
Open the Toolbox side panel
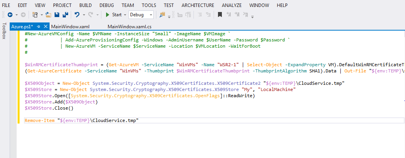coord(4,31)
